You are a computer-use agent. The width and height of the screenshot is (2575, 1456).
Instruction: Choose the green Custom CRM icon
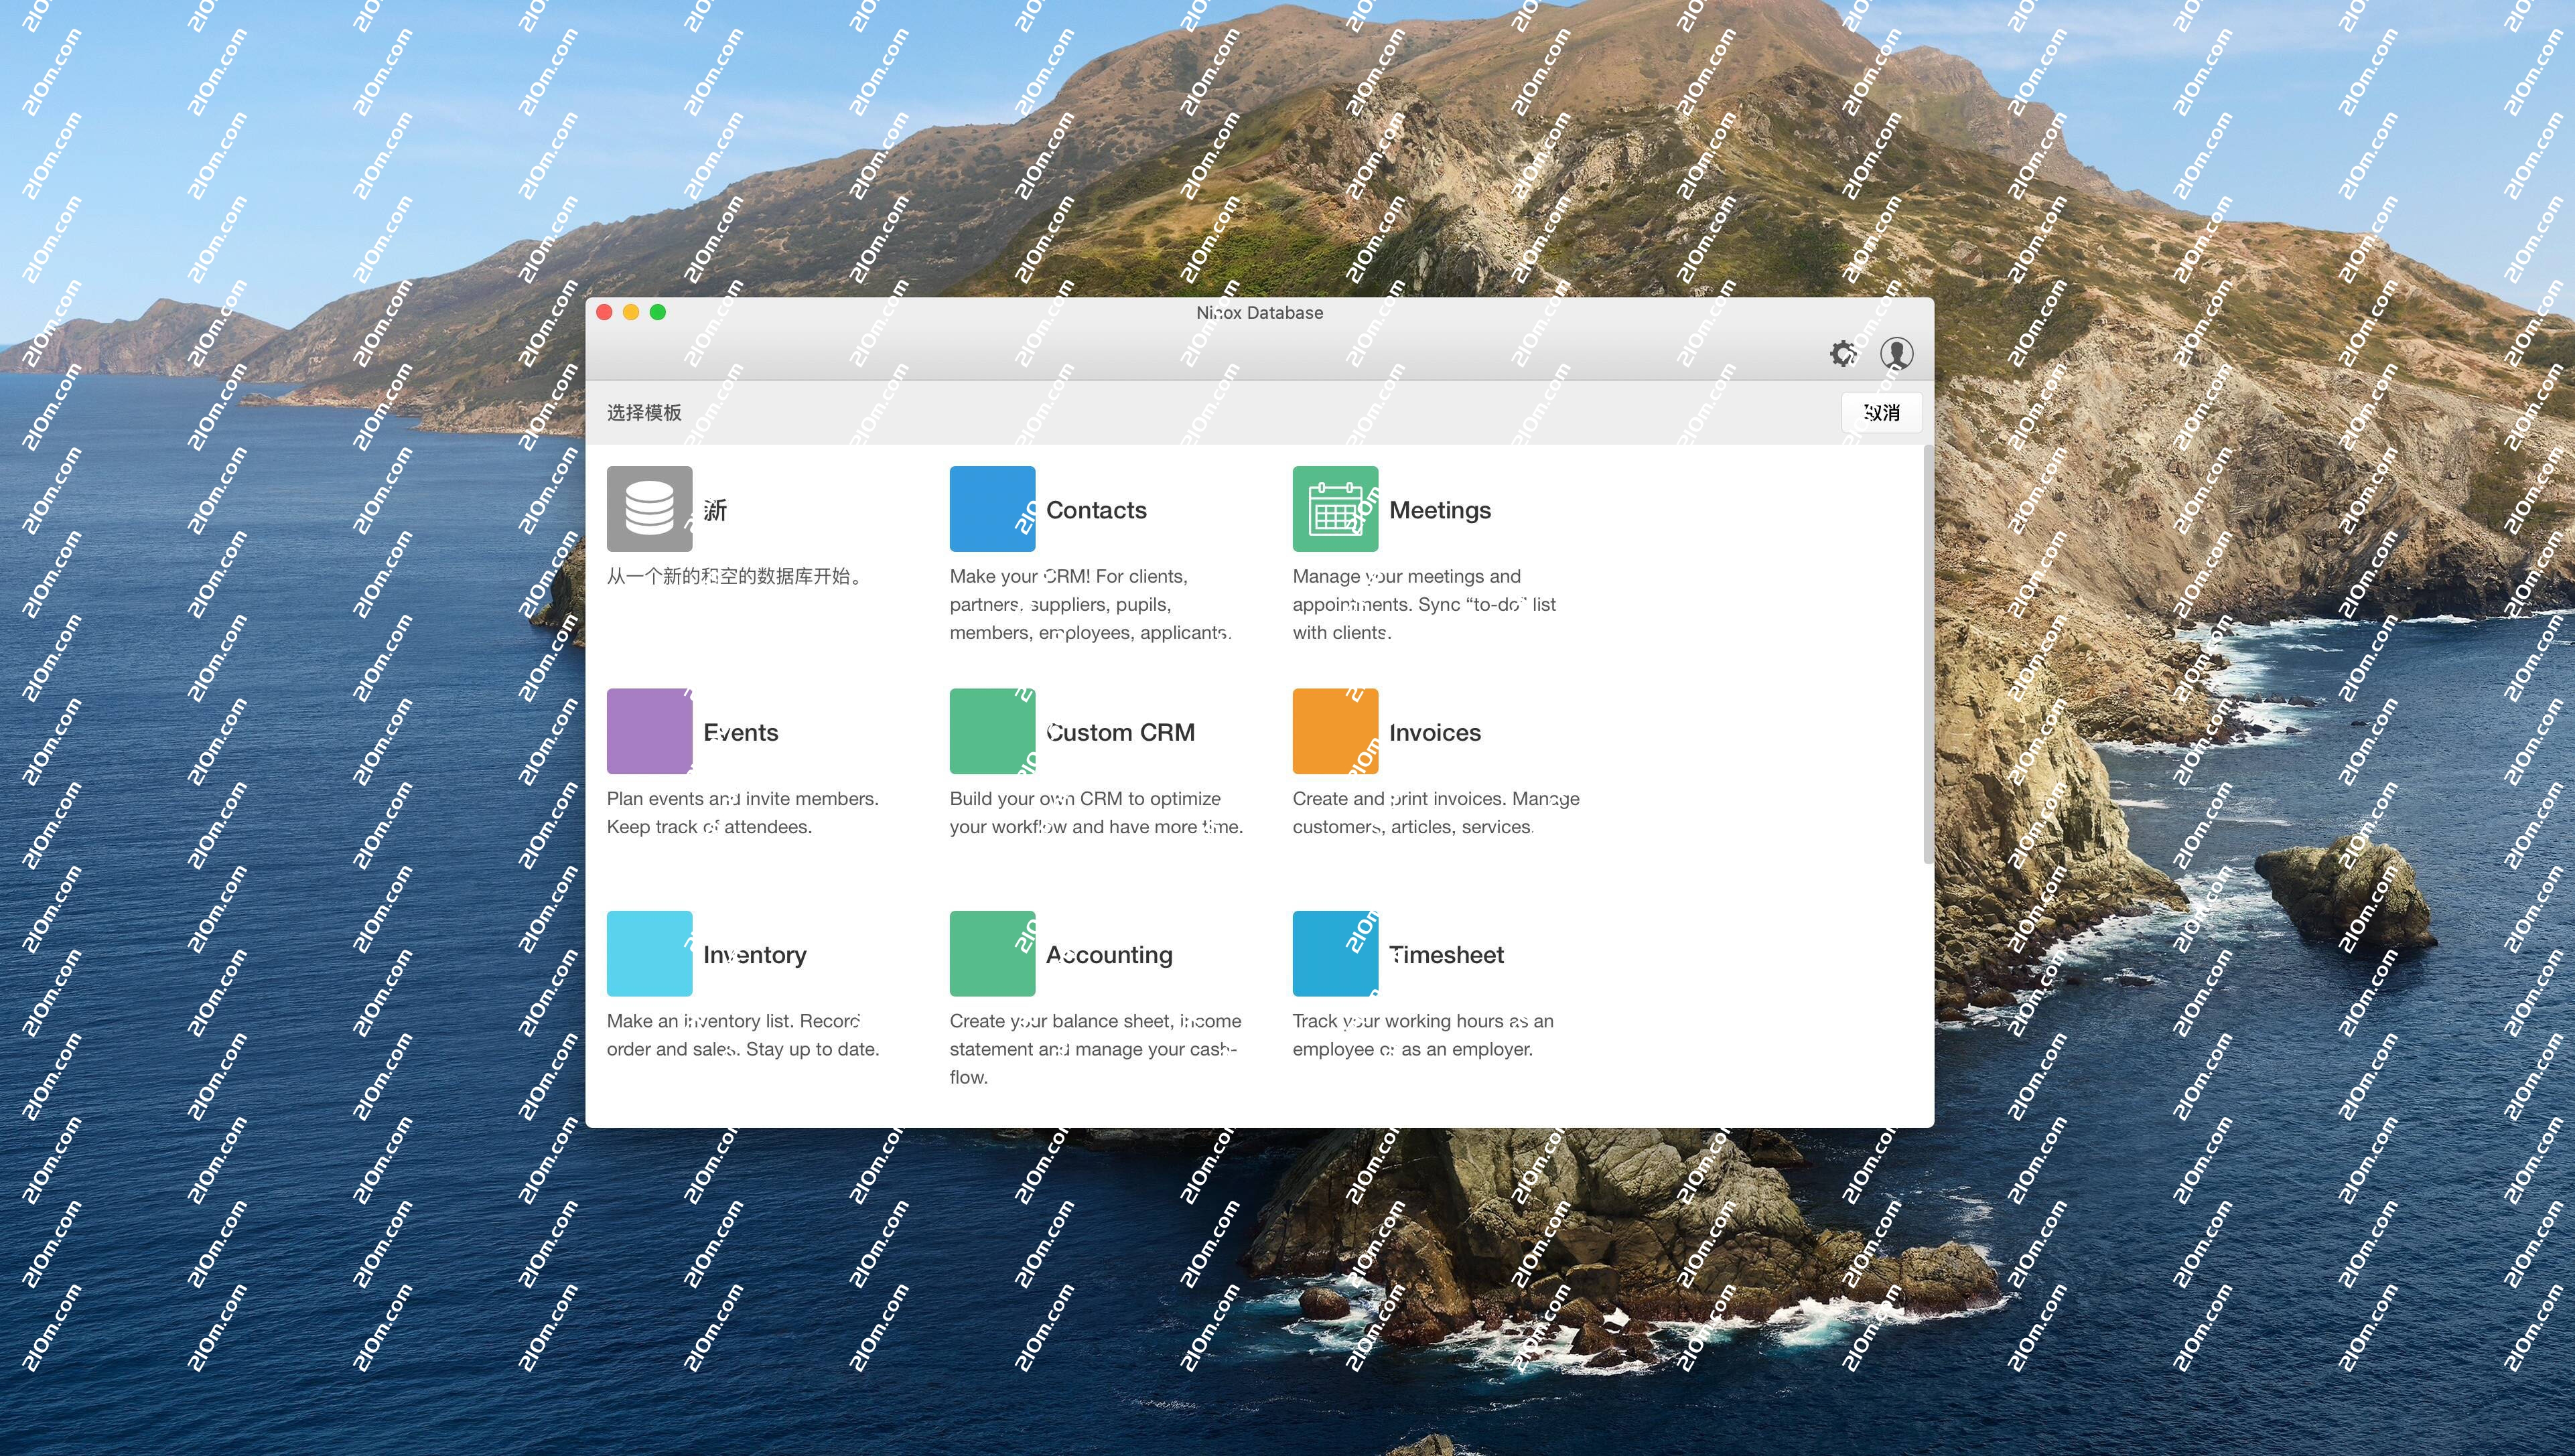992,731
